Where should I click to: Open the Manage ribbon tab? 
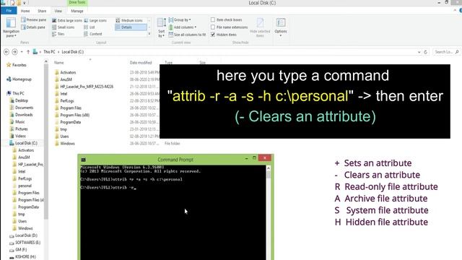point(77,11)
